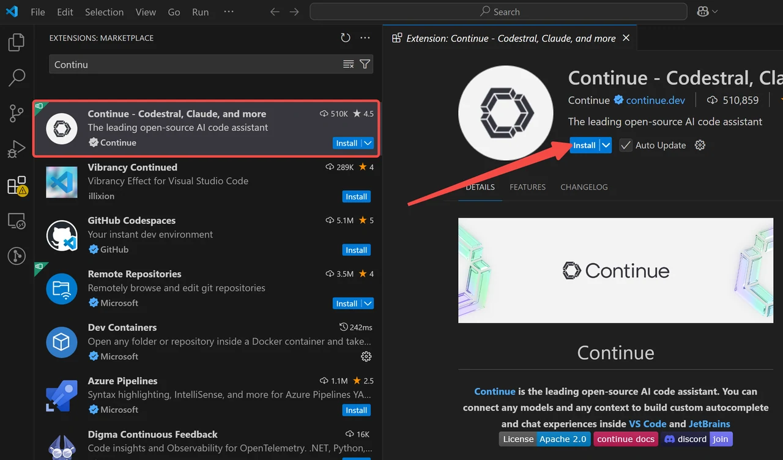This screenshot has width=783, height=460.
Task: Open Copilot dropdown in title bar
Action: (x=707, y=12)
